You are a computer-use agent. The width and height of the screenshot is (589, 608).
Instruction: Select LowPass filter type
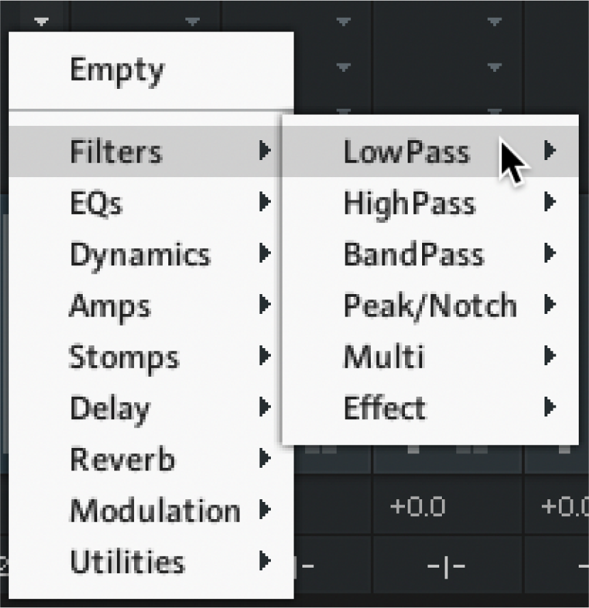tap(406, 152)
